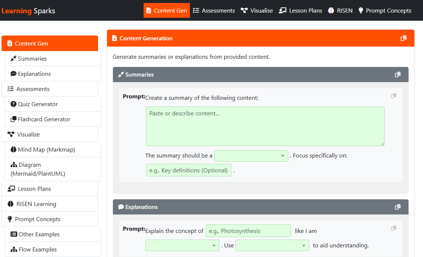Screen dimensions: 423x257
Task: Click the list icon by Other Examples
Action: click(14, 234)
